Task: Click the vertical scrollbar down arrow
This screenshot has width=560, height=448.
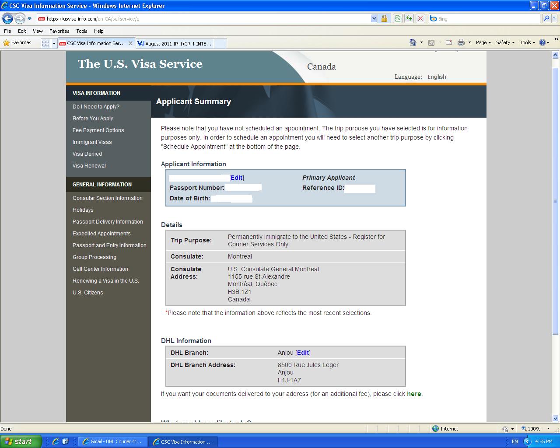Action: [x=556, y=419]
